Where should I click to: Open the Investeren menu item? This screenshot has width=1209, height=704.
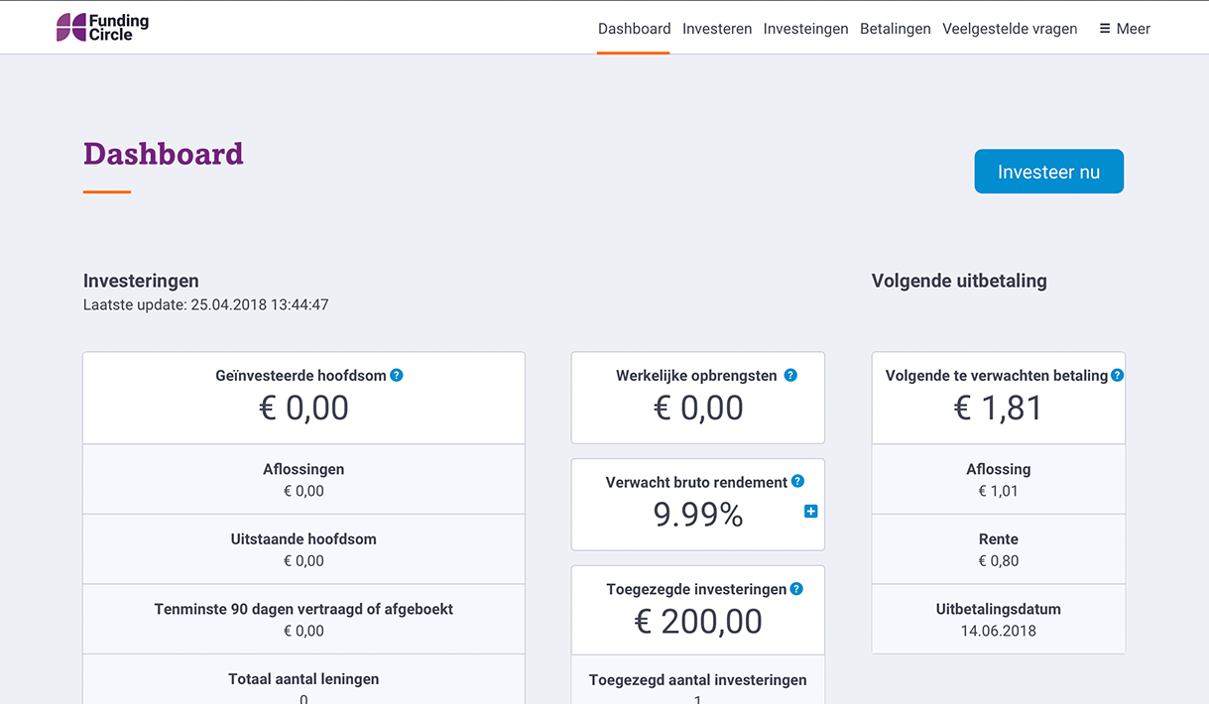717,29
